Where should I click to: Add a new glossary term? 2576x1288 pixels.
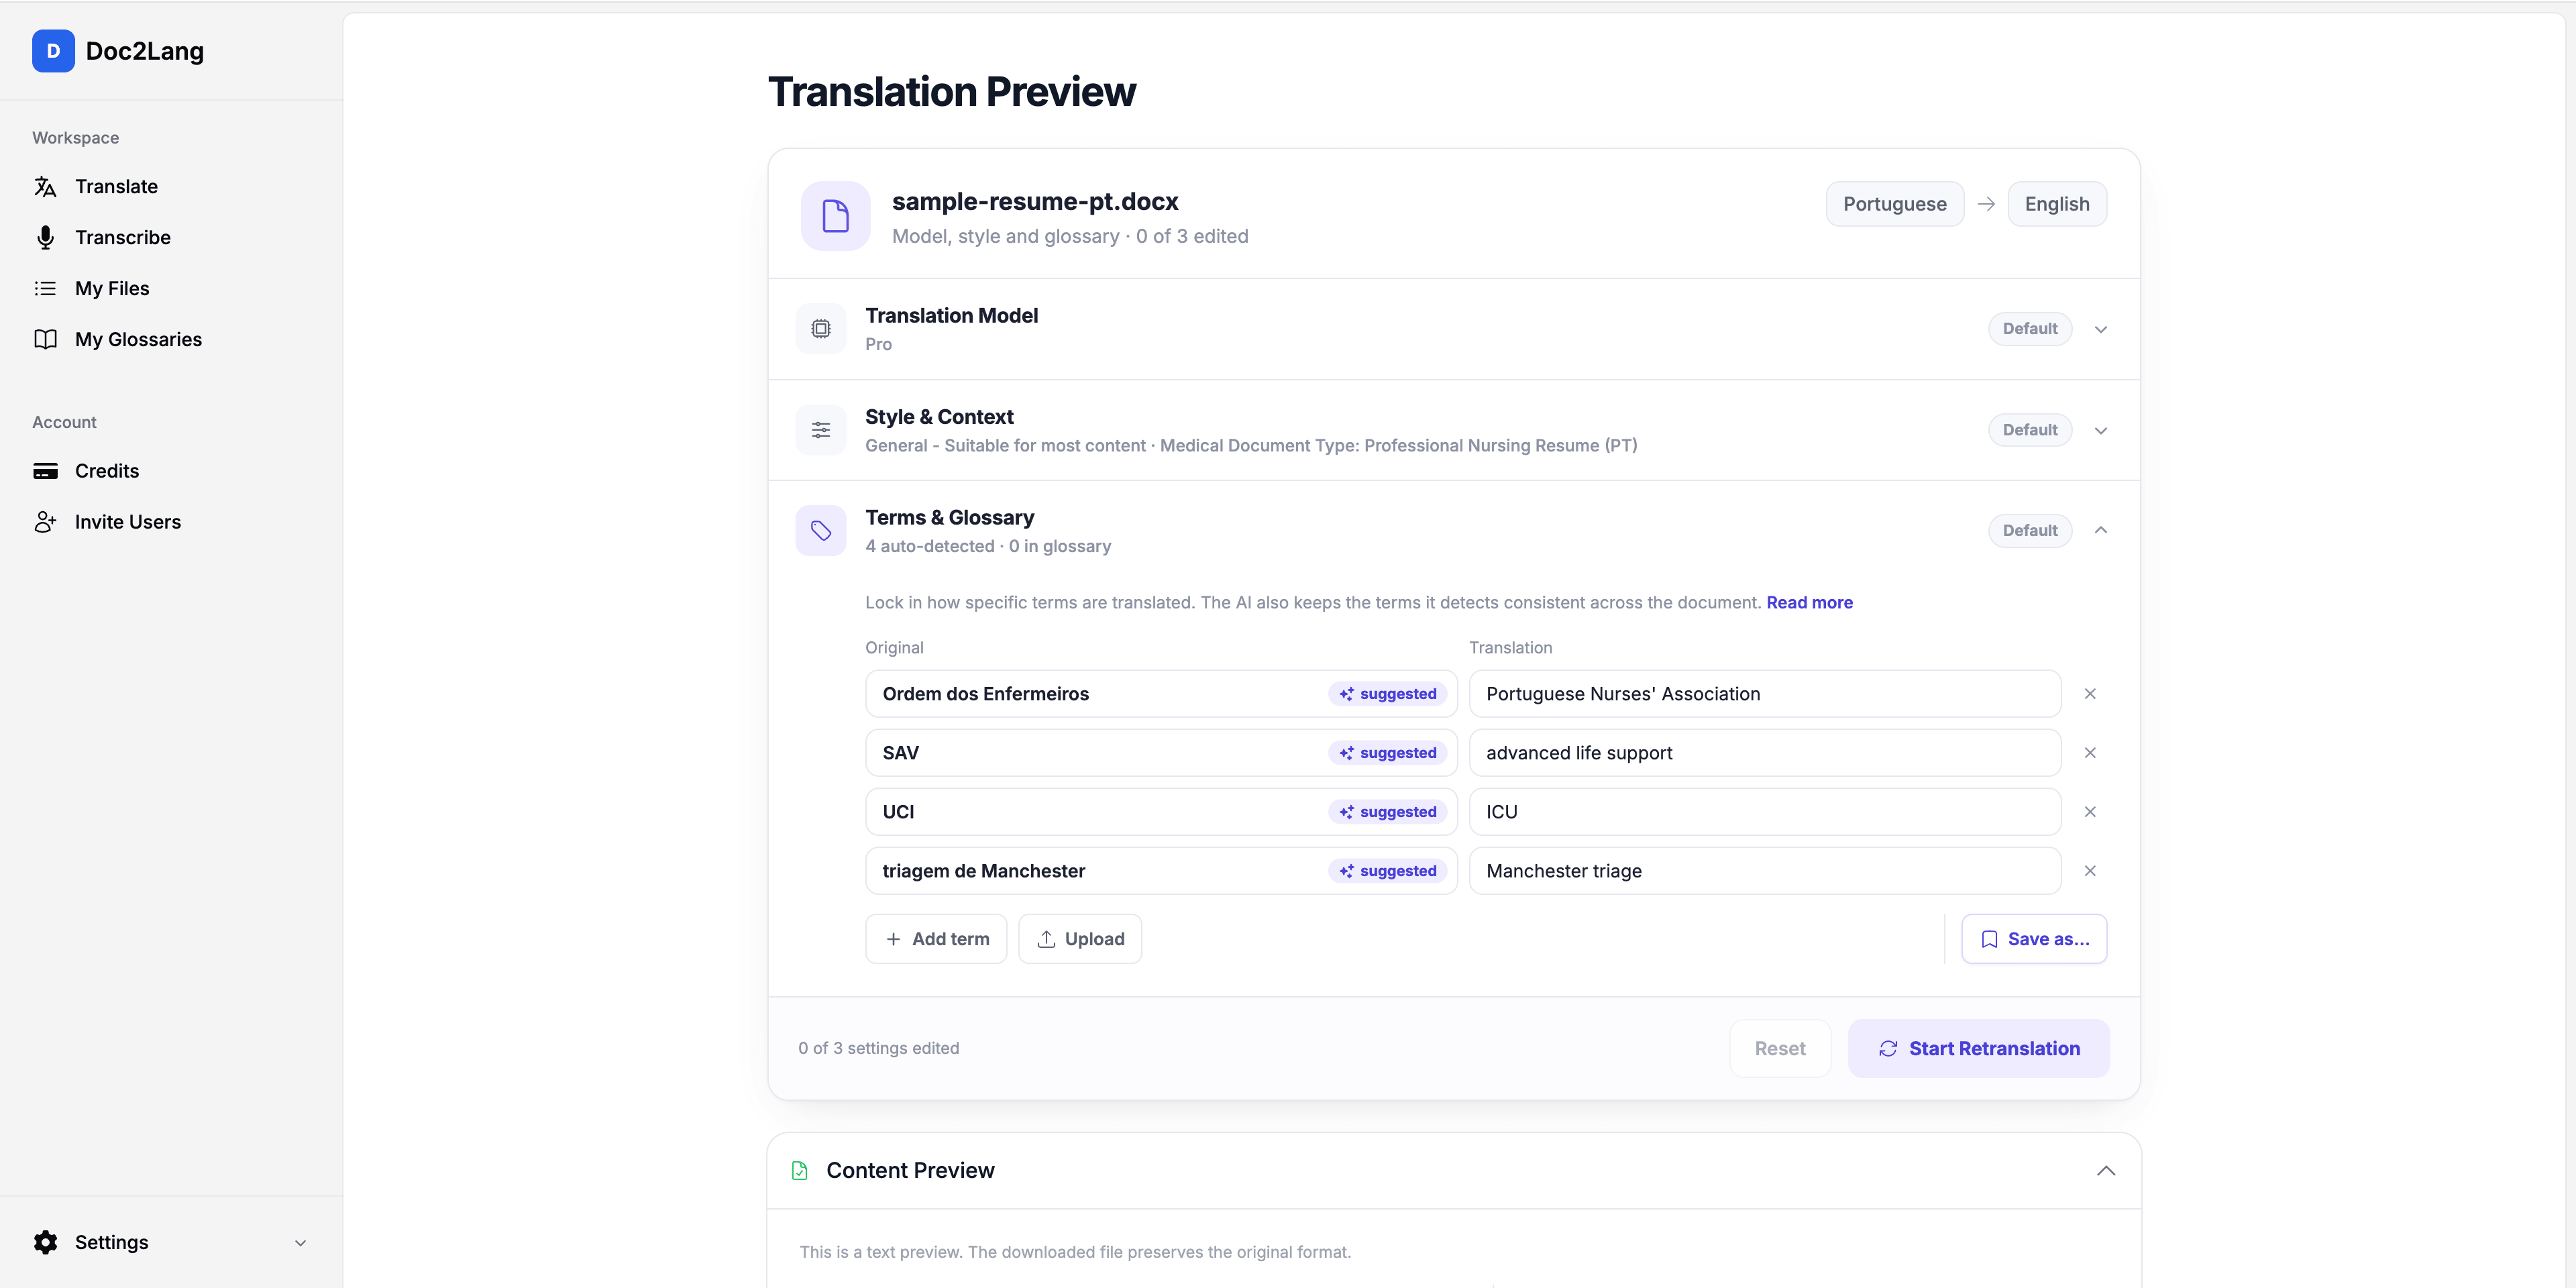(936, 939)
